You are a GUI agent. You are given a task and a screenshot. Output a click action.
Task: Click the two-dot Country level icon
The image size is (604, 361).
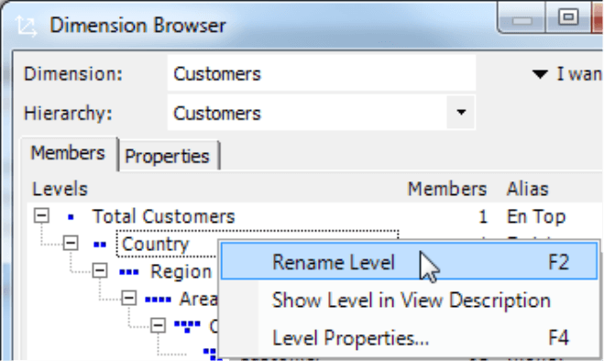pyautogui.click(x=100, y=245)
